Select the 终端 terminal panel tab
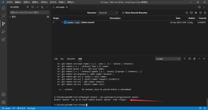208x110 pixels. (80, 59)
